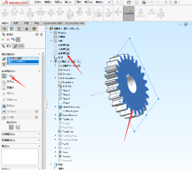This screenshot has width=192, height=175.
Task: Select highlighted gear face in mate selections
Action: tap(24, 62)
